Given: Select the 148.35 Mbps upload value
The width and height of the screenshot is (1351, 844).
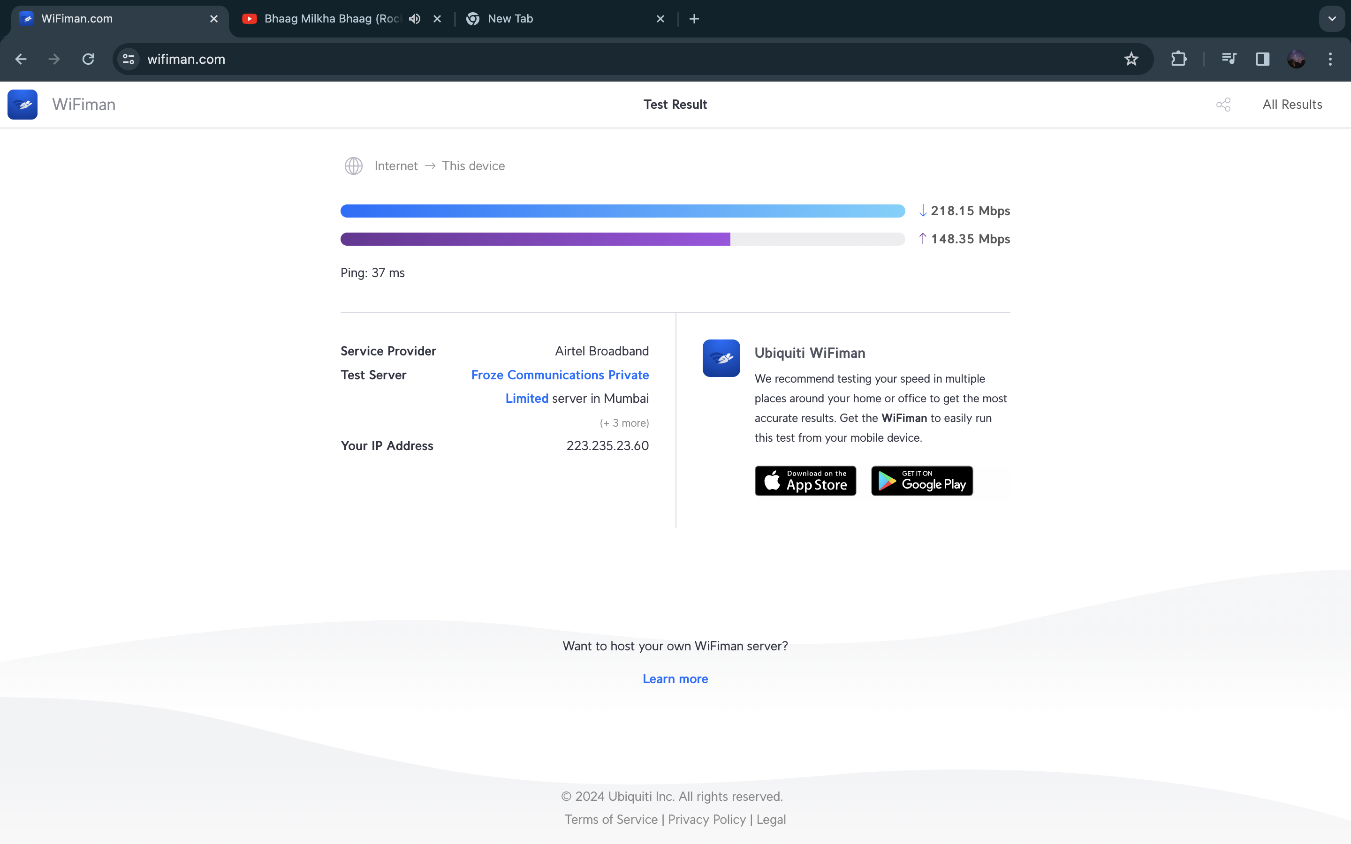Looking at the screenshot, I should coord(970,239).
